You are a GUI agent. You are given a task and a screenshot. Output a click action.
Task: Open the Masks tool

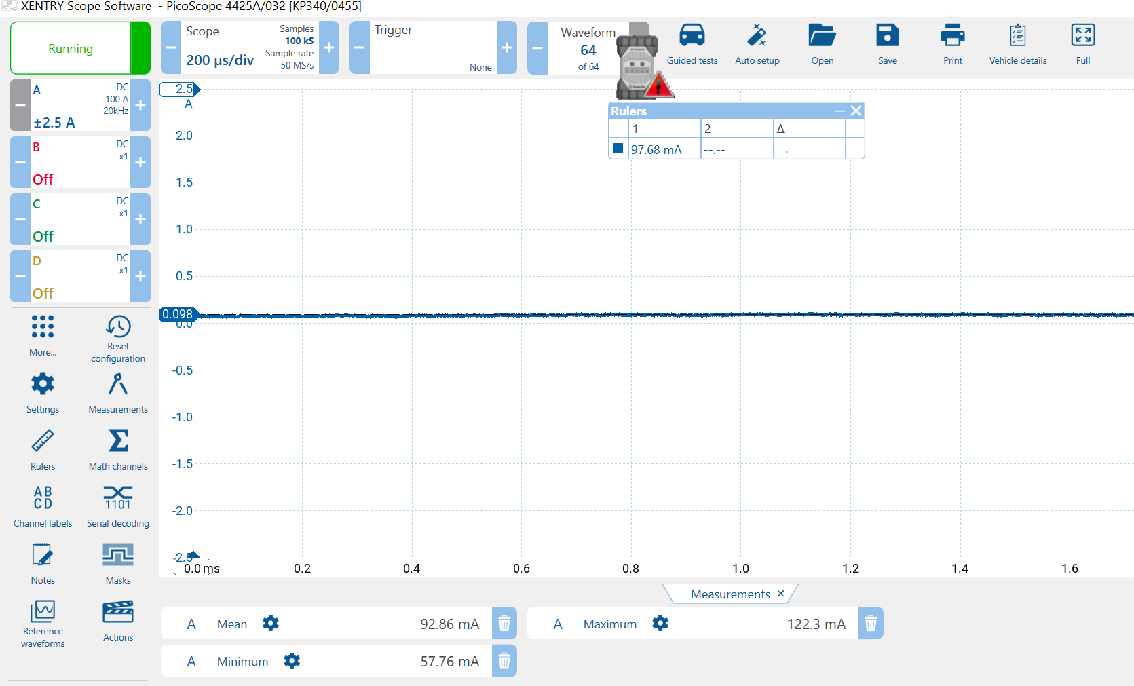coord(118,563)
